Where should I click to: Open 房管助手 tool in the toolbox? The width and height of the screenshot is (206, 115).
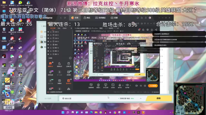[59, 65]
